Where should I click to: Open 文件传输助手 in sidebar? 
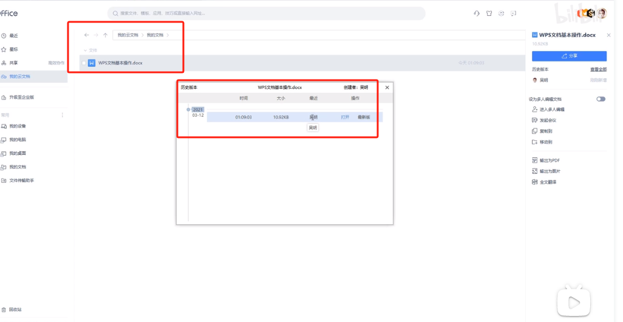(21, 180)
